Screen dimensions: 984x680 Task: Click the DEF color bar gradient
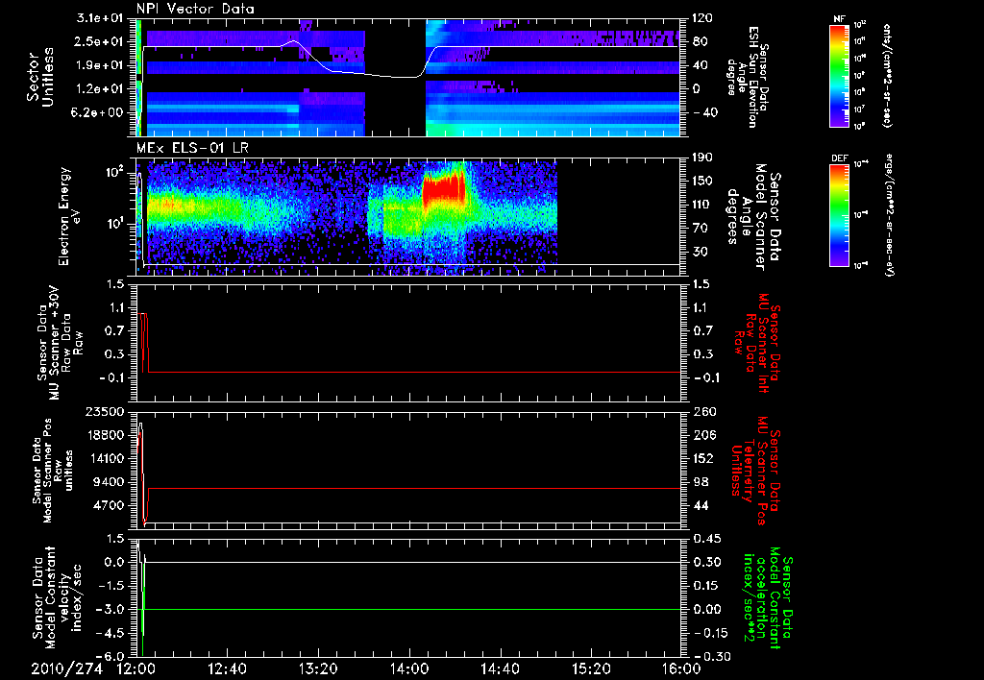pos(840,215)
